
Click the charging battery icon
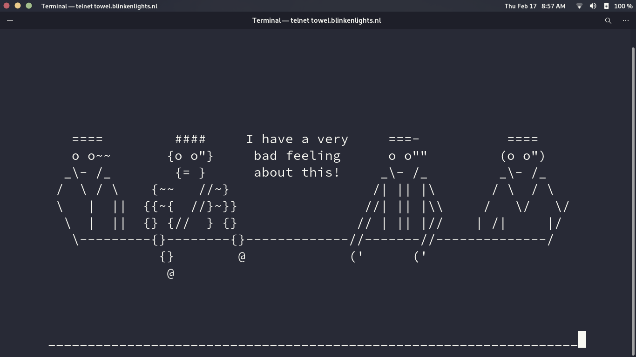(606, 6)
